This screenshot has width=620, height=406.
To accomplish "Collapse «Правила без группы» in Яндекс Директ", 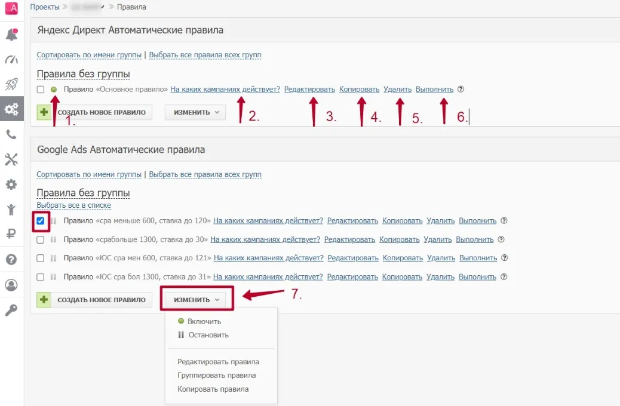I will click(84, 74).
